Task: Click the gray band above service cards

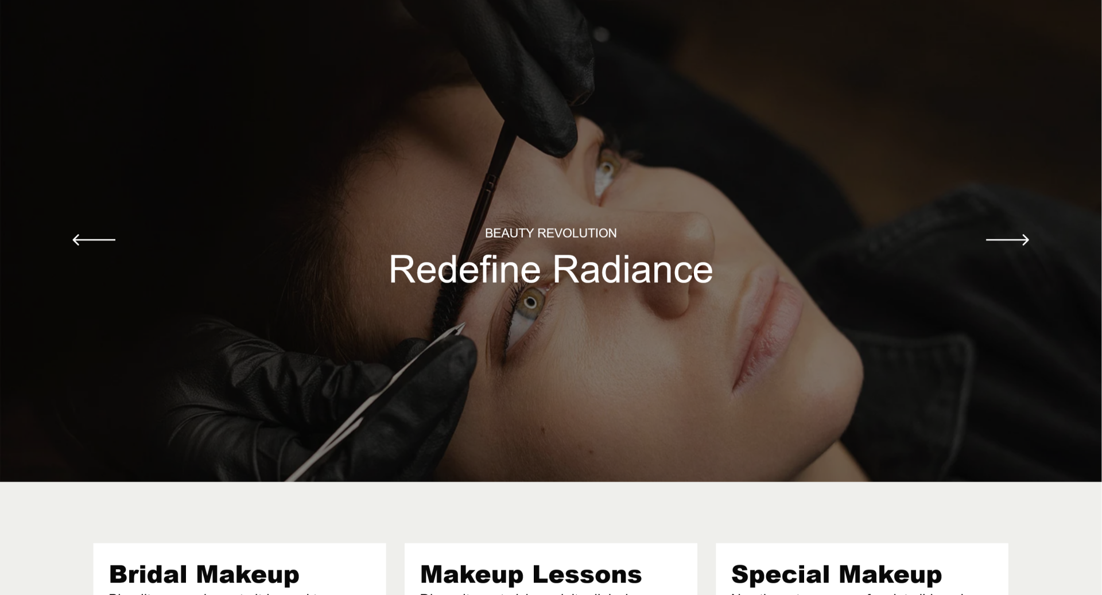Action: (x=551, y=512)
